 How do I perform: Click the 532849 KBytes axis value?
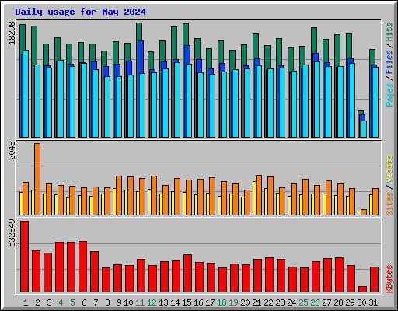12,233
